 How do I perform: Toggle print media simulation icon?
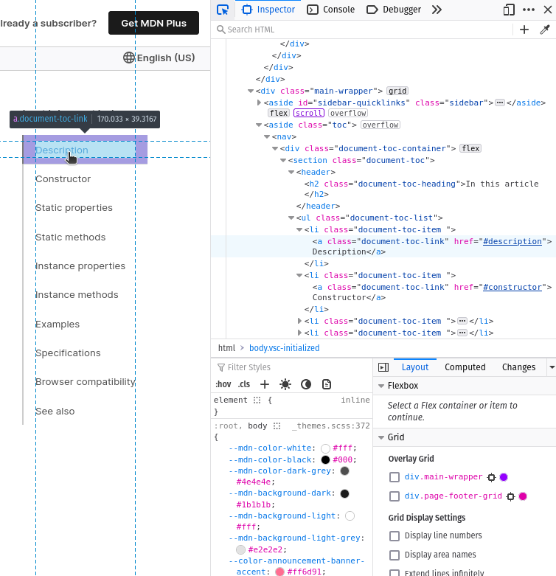pos(327,384)
